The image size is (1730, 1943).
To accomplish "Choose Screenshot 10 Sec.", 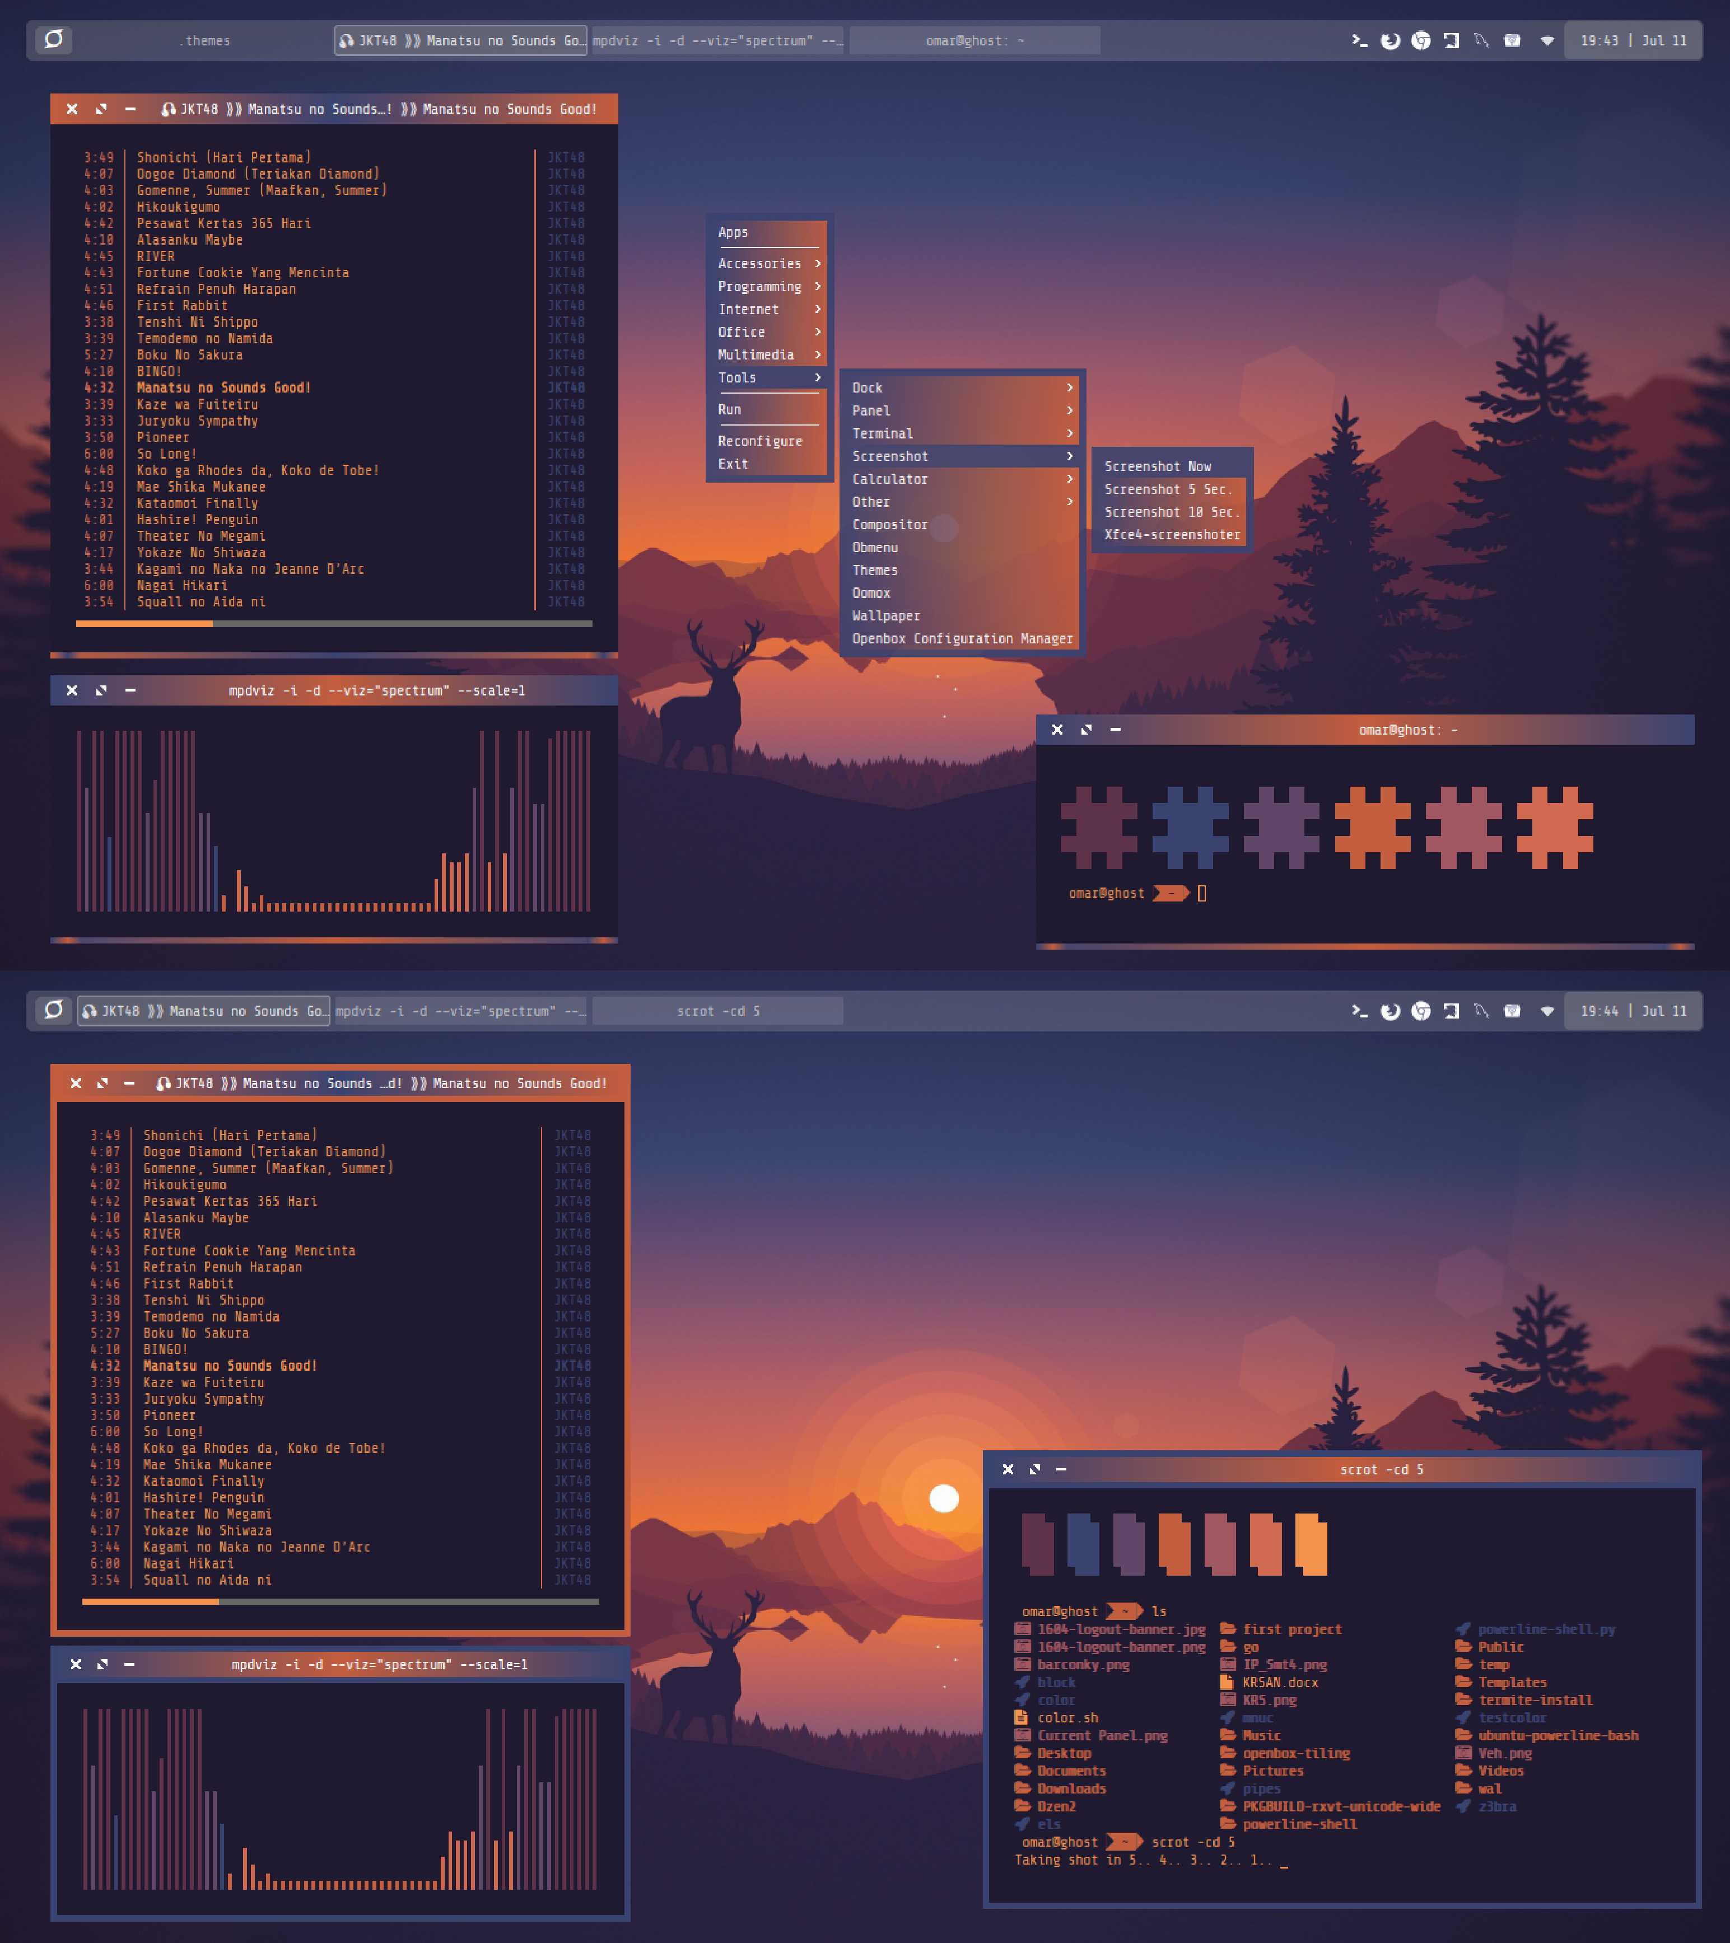I will [1172, 512].
